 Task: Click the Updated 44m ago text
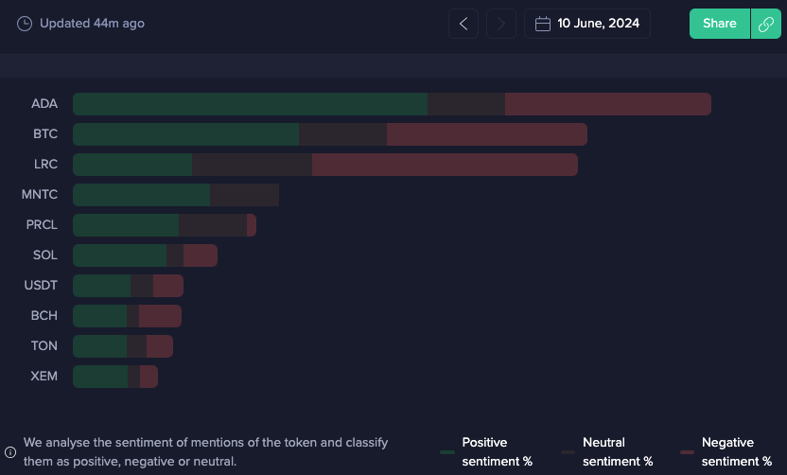[92, 24]
